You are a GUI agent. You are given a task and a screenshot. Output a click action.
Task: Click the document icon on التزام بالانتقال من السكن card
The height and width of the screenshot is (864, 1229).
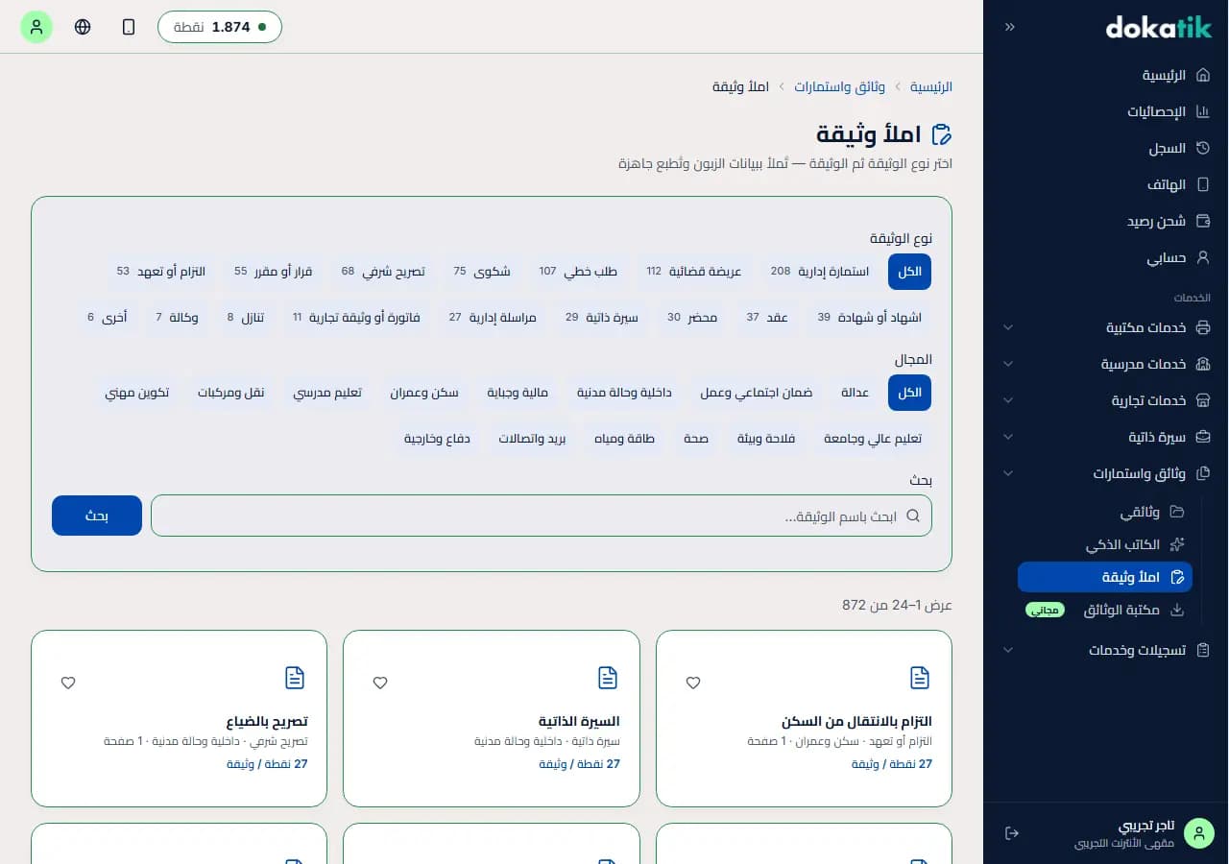pos(920,678)
